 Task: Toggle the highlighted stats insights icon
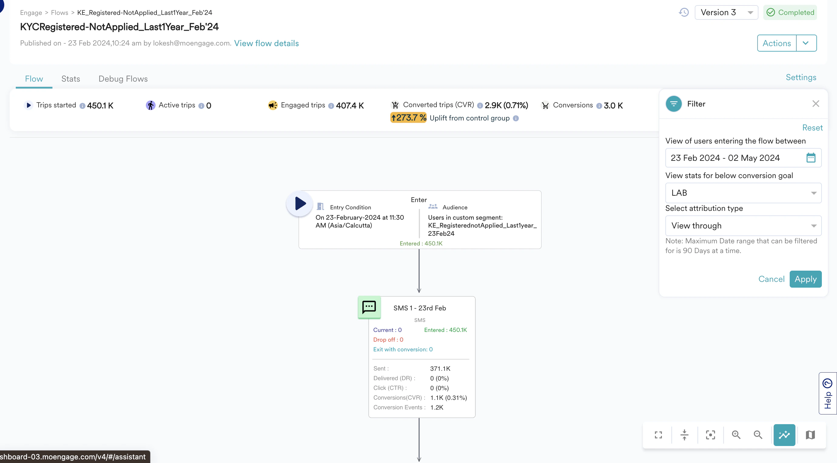784,435
